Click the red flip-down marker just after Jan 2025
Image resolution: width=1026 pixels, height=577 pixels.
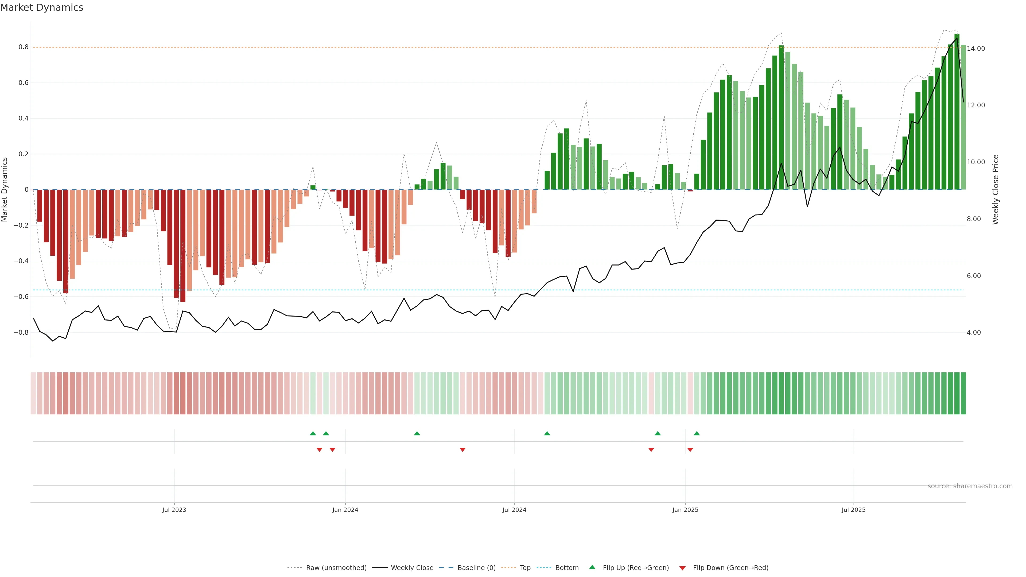pyautogui.click(x=690, y=450)
